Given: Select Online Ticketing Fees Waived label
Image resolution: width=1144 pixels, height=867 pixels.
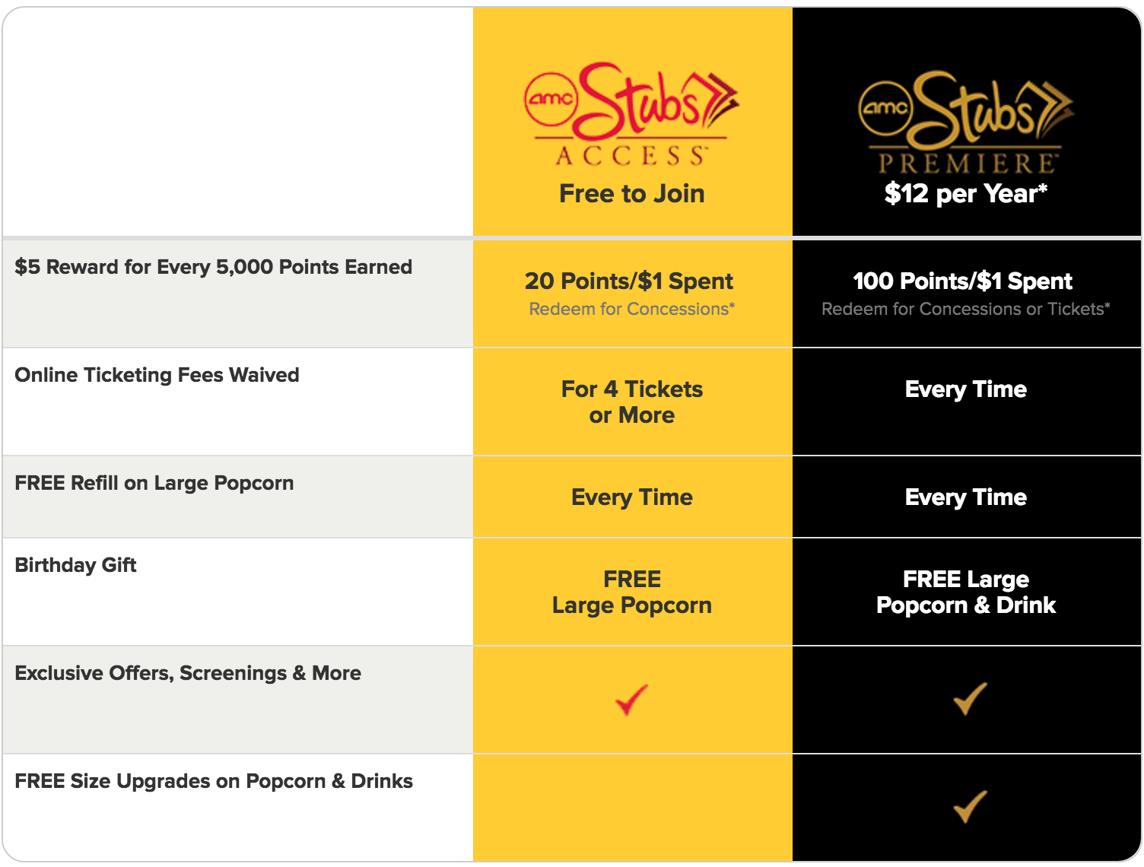Looking at the screenshot, I should pyautogui.click(x=157, y=375).
